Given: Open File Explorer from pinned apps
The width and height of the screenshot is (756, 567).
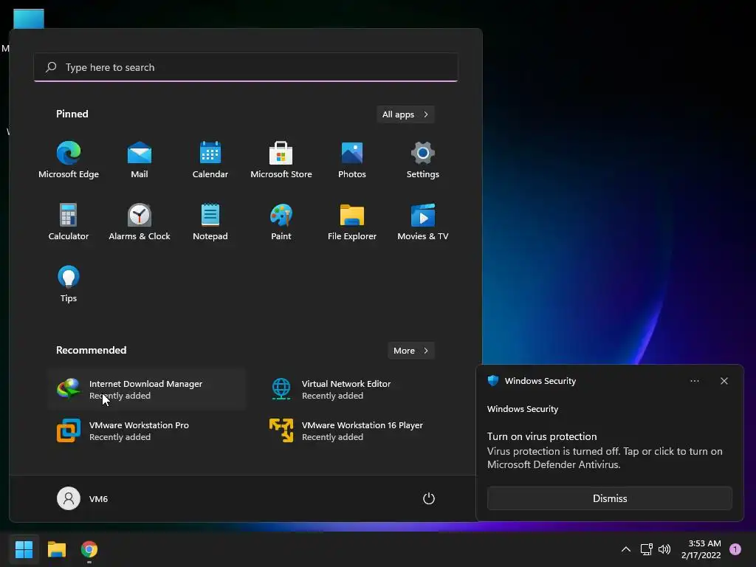Looking at the screenshot, I should (x=352, y=221).
